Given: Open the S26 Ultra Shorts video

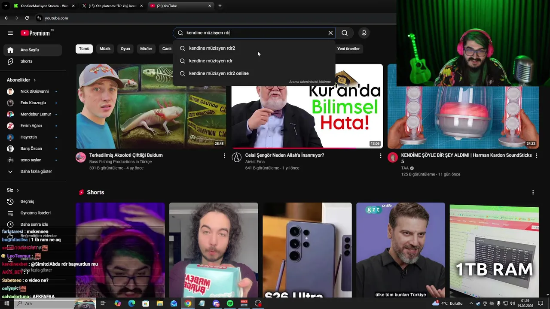Looking at the screenshot, I should tap(307, 250).
